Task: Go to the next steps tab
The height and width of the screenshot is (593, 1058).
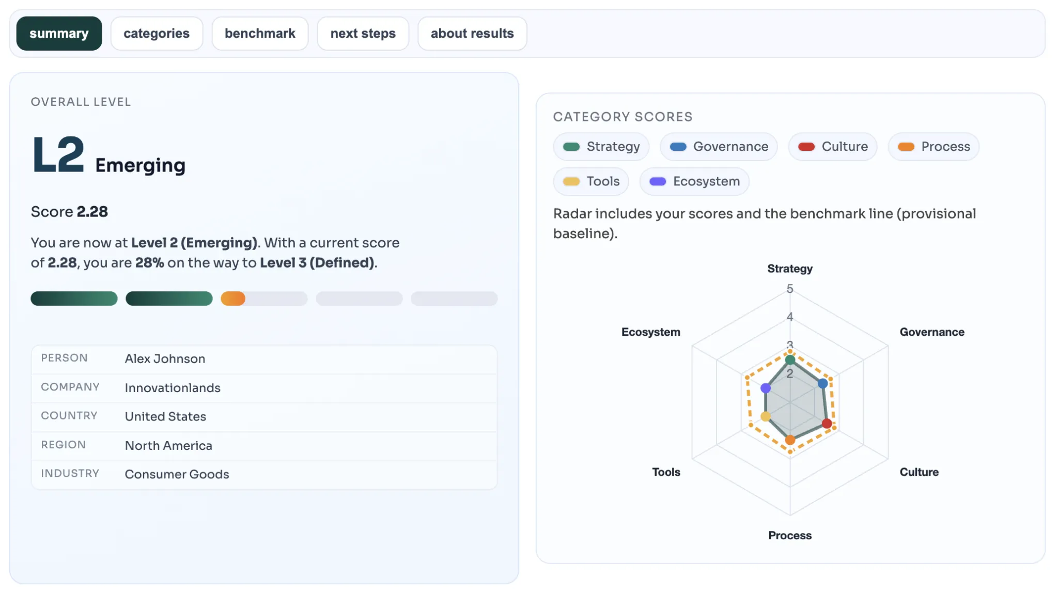Action: (x=363, y=34)
